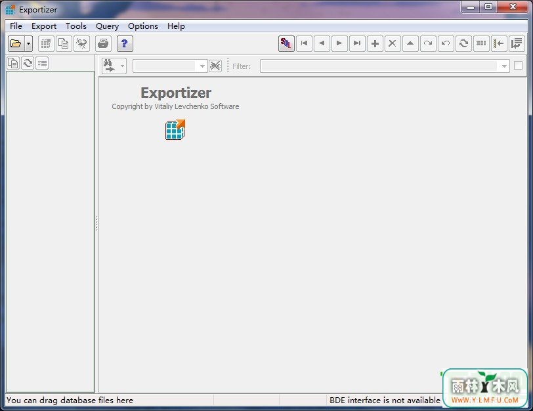Click the up triangle edit record icon
This screenshot has width=533, height=411.
410,43
